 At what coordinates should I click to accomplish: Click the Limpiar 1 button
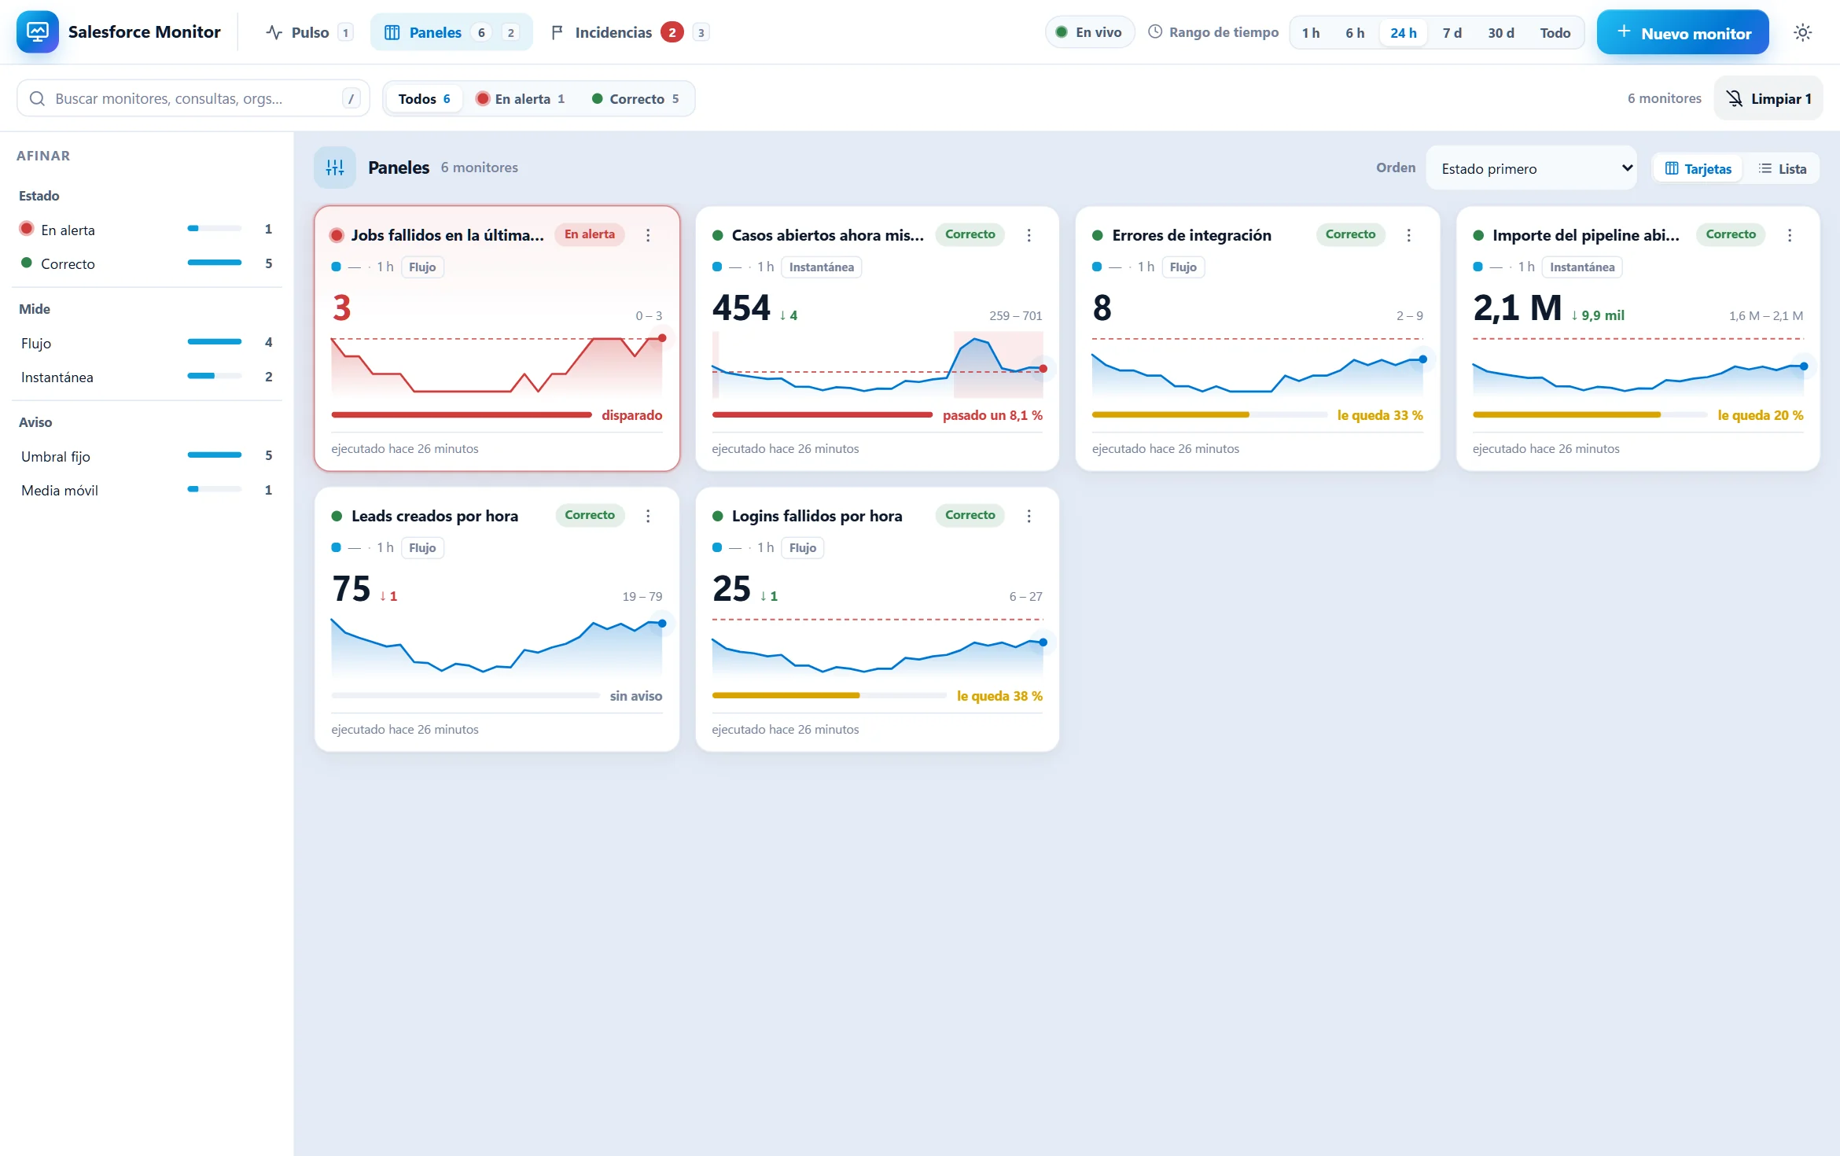point(1768,98)
